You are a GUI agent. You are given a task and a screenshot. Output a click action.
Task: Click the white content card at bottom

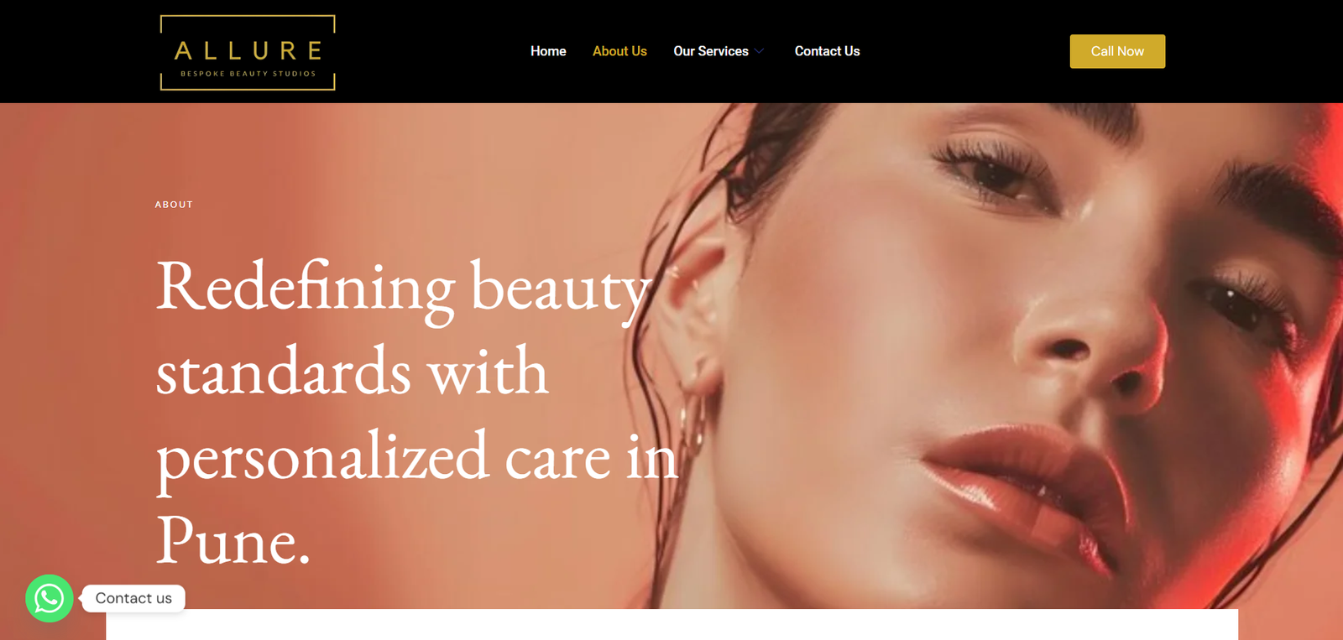671,625
